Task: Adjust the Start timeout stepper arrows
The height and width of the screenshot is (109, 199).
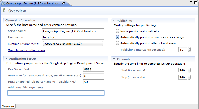Action: point(189,70)
